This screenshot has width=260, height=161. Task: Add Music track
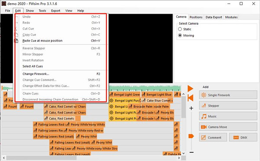pos(228,116)
